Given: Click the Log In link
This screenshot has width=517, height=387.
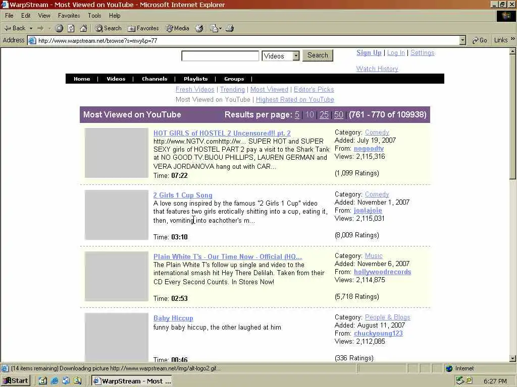Looking at the screenshot, I should pyautogui.click(x=396, y=52).
